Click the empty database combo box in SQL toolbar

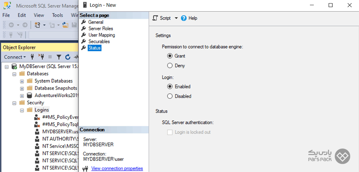coord(53,35)
